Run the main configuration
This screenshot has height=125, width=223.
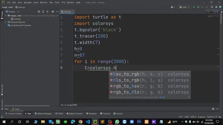pos(194,7)
